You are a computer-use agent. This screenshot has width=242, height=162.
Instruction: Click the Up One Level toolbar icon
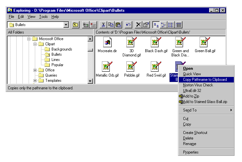76,25
